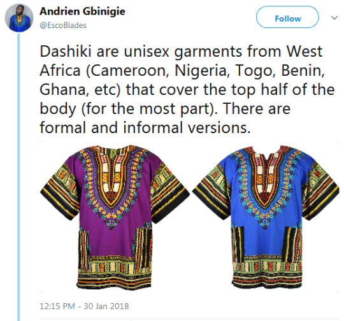
Task: View the purple dashiki image
Action: pos(115,217)
